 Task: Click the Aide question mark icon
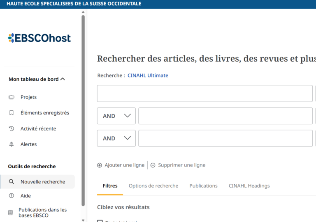click(12, 196)
